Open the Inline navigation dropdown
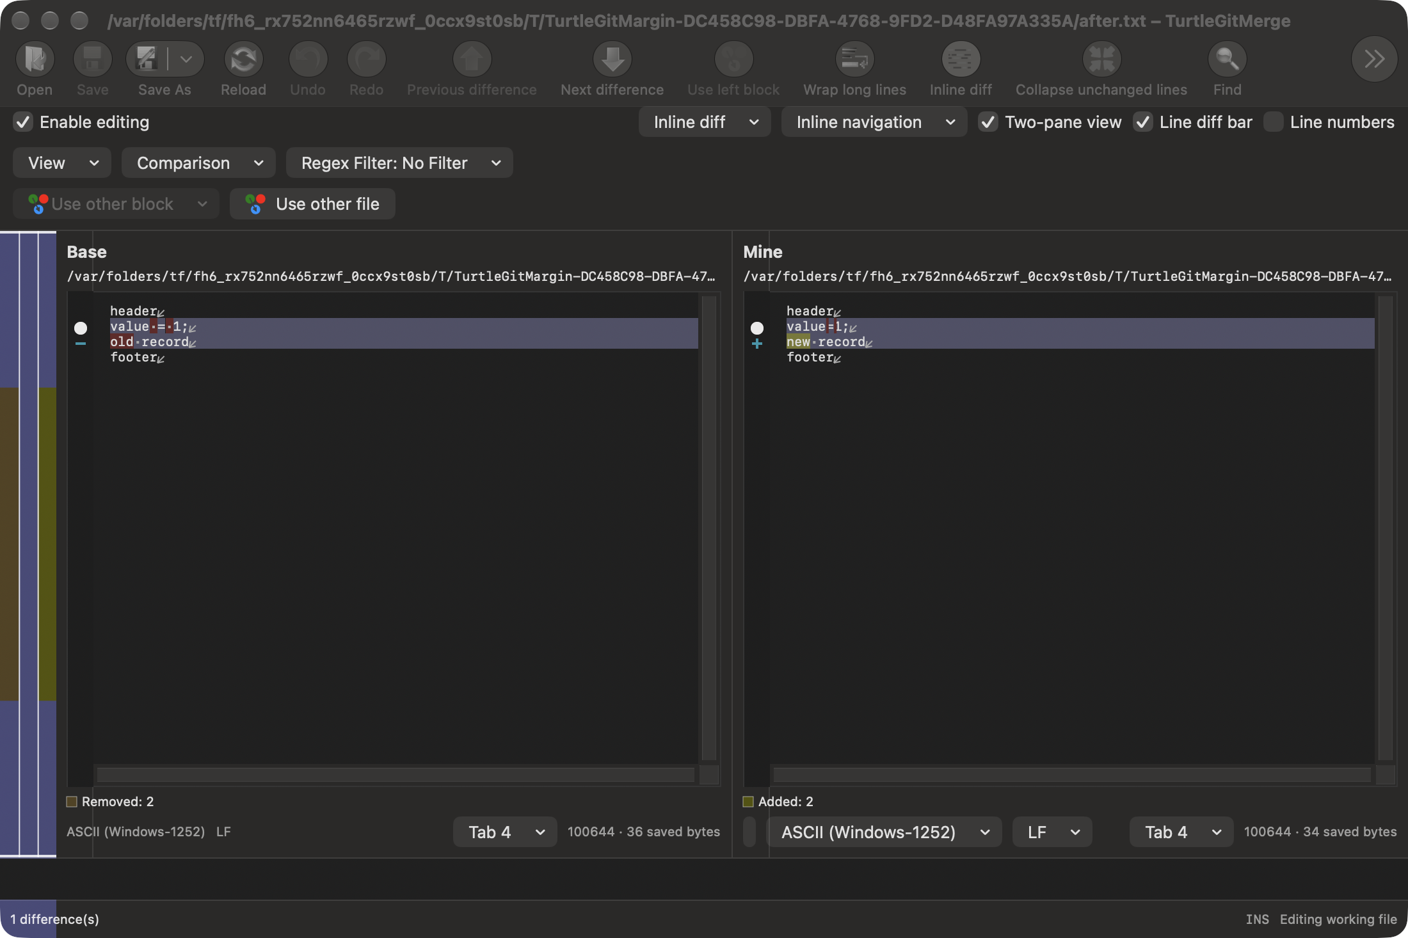The width and height of the screenshot is (1408, 938). [x=874, y=122]
